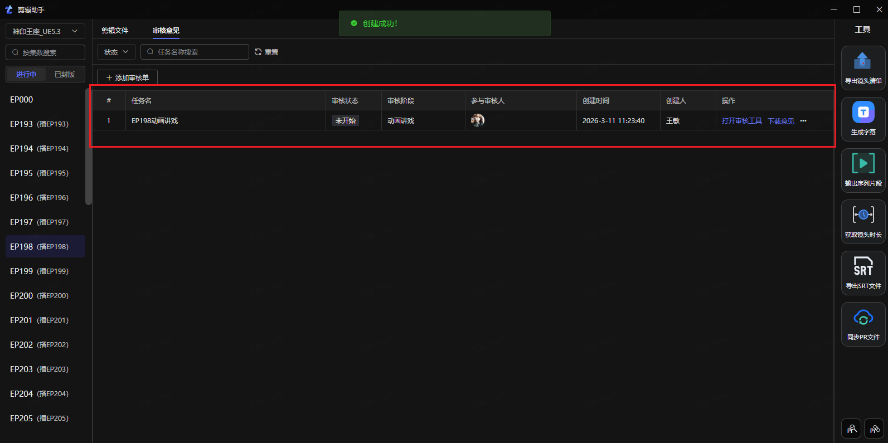Focus the 任务名称搜索 task search field
Image resolution: width=888 pixels, height=443 pixels.
(195, 52)
